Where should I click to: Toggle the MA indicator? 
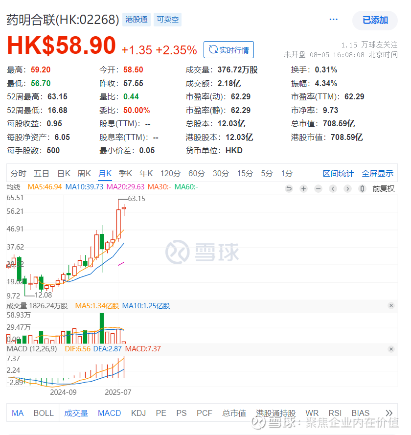coord(18,413)
